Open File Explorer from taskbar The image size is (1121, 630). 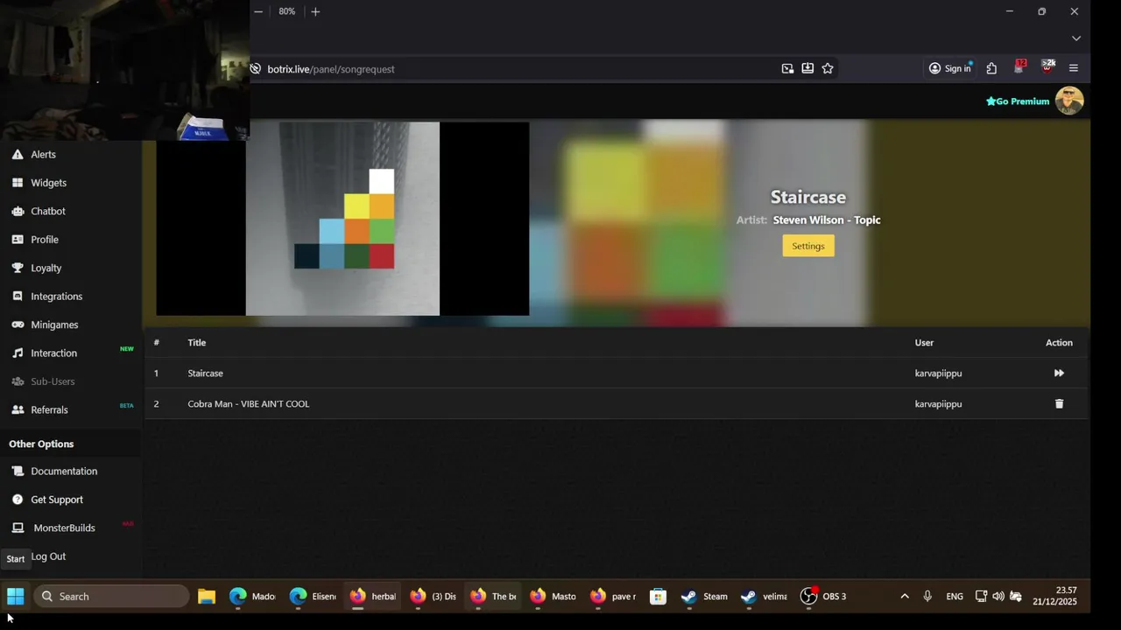(207, 597)
